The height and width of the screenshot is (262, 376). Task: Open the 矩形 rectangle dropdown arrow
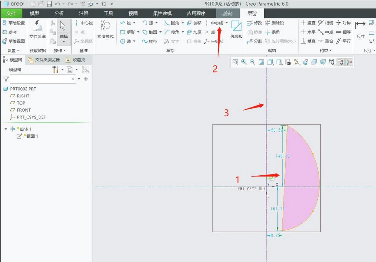point(138,32)
